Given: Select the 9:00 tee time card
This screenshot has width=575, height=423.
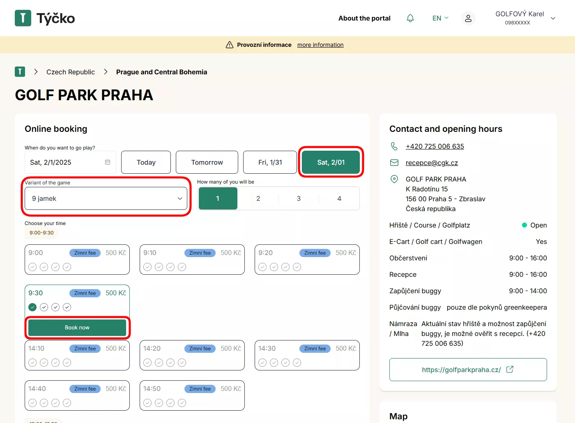Looking at the screenshot, I should point(77,260).
